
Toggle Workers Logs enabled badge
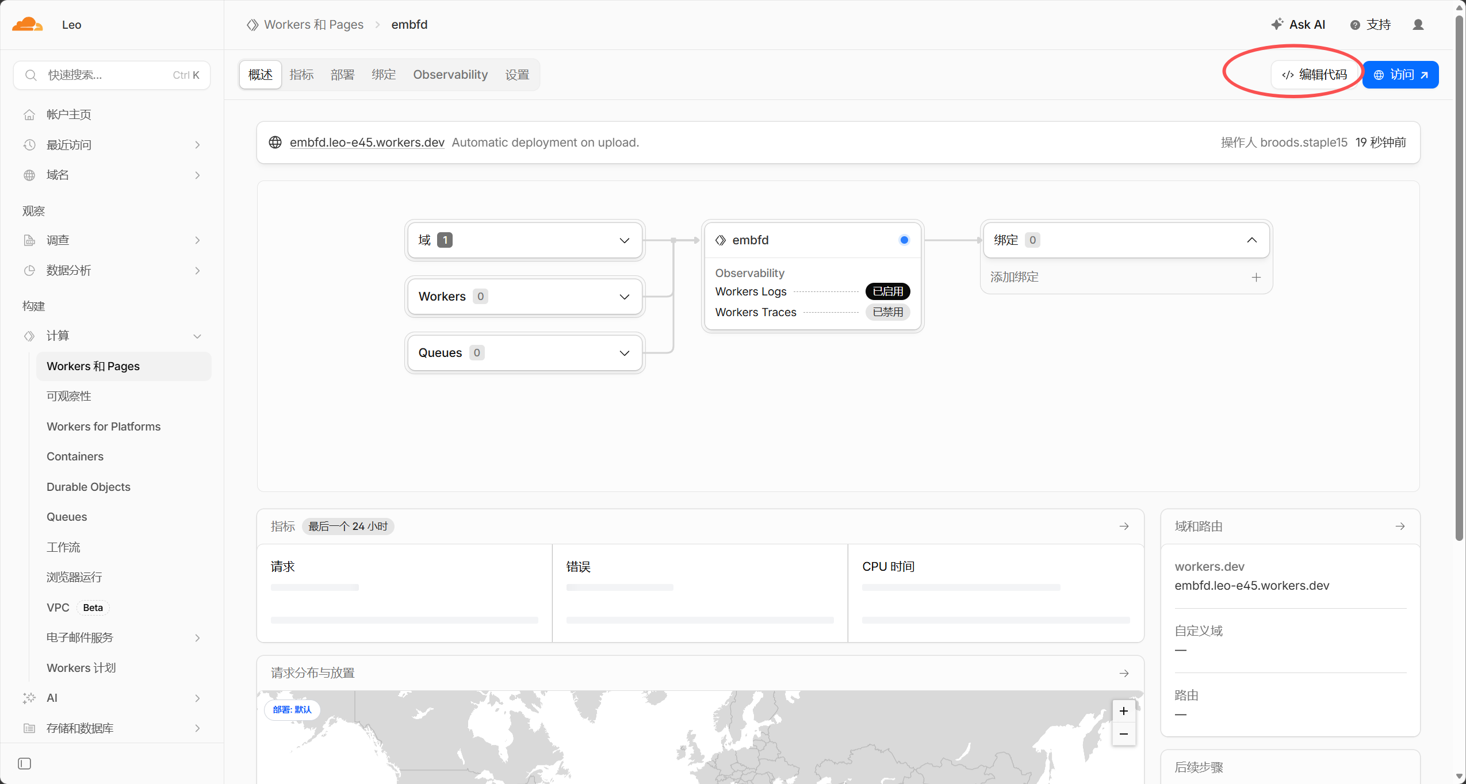887,291
